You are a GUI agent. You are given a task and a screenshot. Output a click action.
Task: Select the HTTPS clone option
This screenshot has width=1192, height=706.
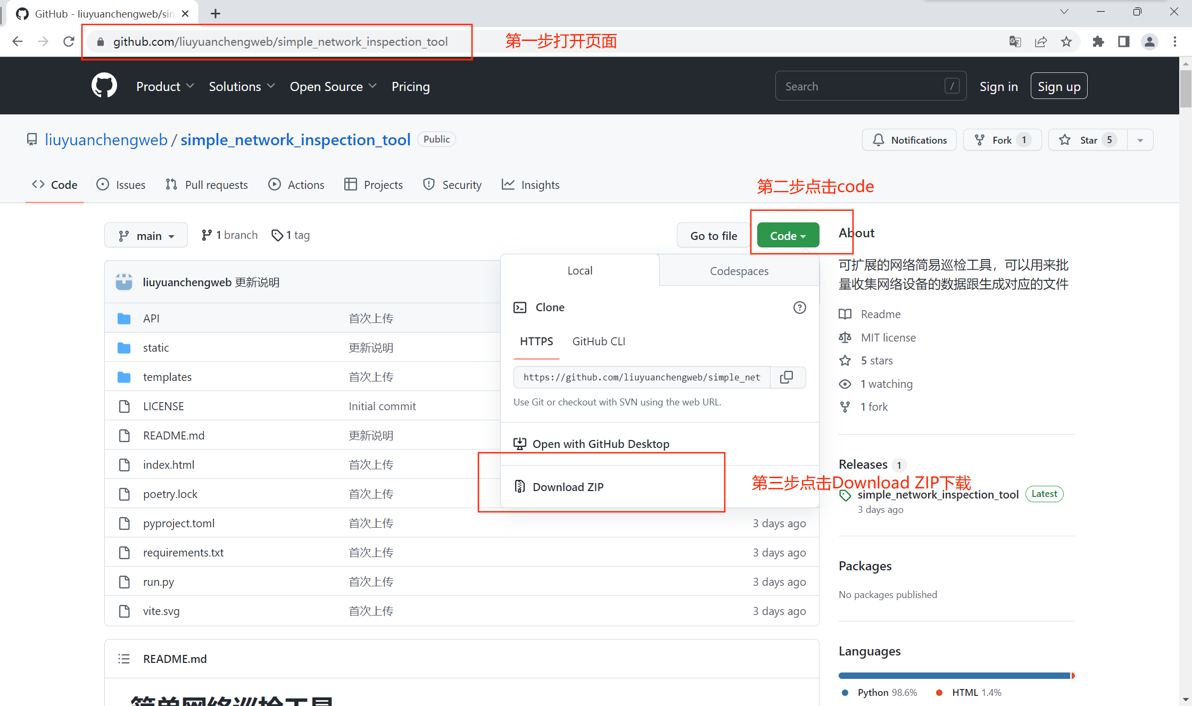coord(536,341)
